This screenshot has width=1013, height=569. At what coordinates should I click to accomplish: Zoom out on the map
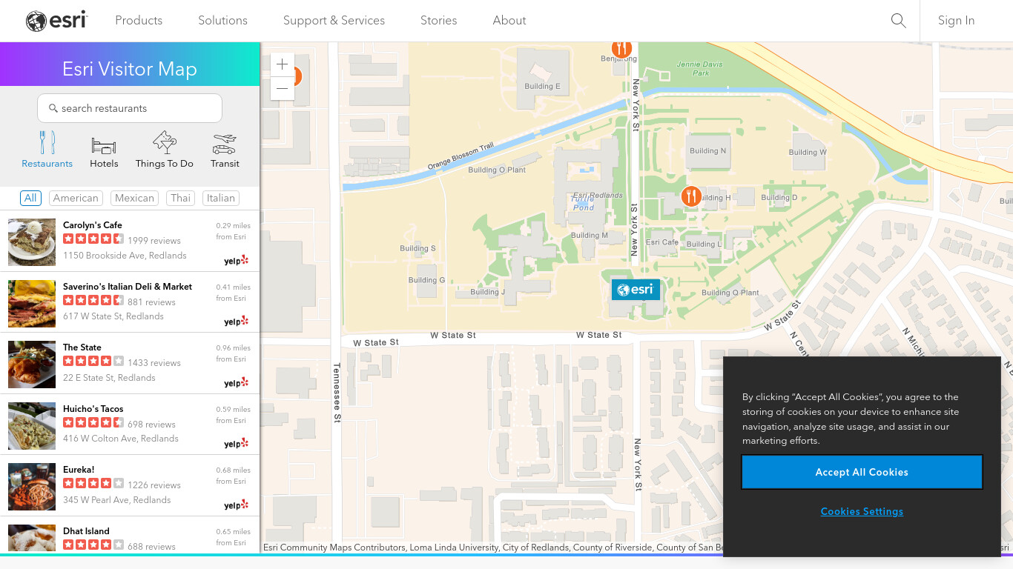click(283, 88)
